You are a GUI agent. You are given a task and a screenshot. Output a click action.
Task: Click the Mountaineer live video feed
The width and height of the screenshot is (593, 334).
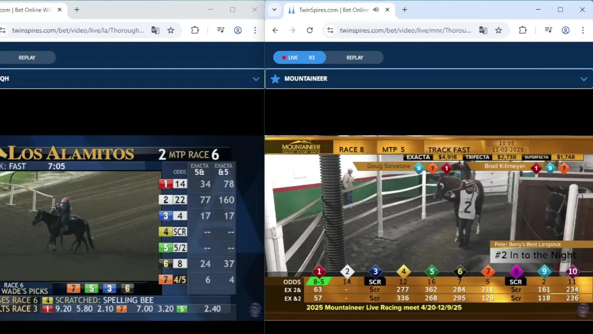pyautogui.click(x=429, y=228)
